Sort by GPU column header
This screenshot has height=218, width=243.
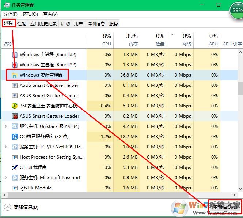coord(207,40)
